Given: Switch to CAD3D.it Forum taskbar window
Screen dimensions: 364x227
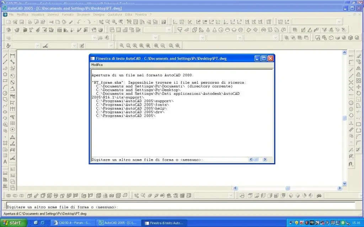Looking at the screenshot, I should tap(72, 223).
